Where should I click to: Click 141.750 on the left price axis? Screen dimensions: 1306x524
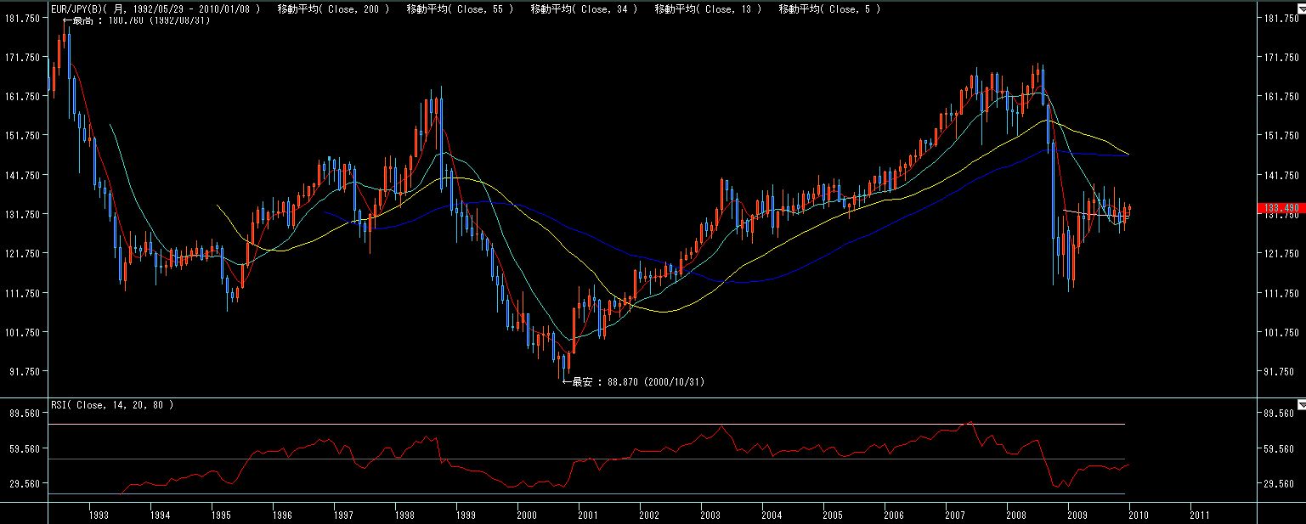point(23,176)
